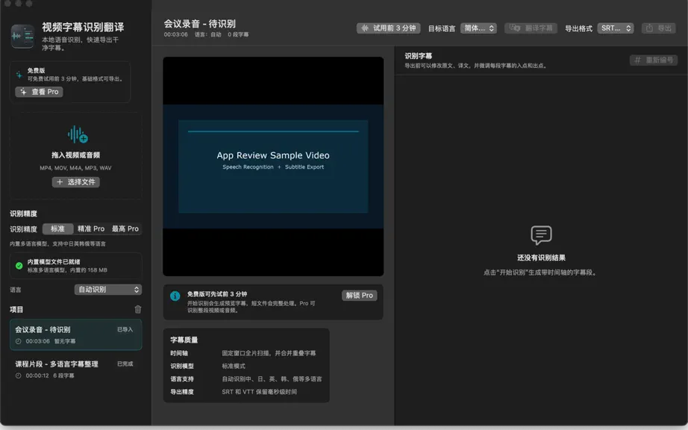688x430 pixels.
Task: Click the 时间轴 row label
Action: click(x=179, y=353)
